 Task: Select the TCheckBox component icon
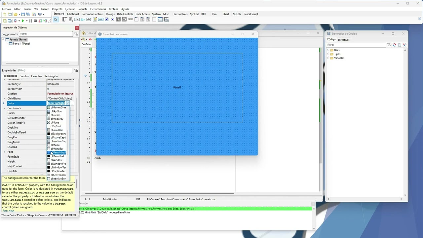[x=107, y=20]
